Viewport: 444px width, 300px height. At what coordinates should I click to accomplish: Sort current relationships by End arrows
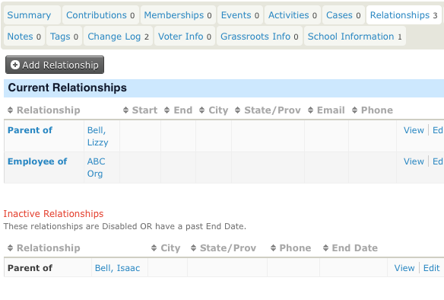coord(167,110)
